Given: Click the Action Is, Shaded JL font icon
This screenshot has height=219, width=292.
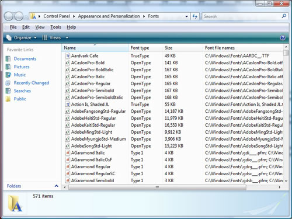Looking at the screenshot, I should pos(67,105).
